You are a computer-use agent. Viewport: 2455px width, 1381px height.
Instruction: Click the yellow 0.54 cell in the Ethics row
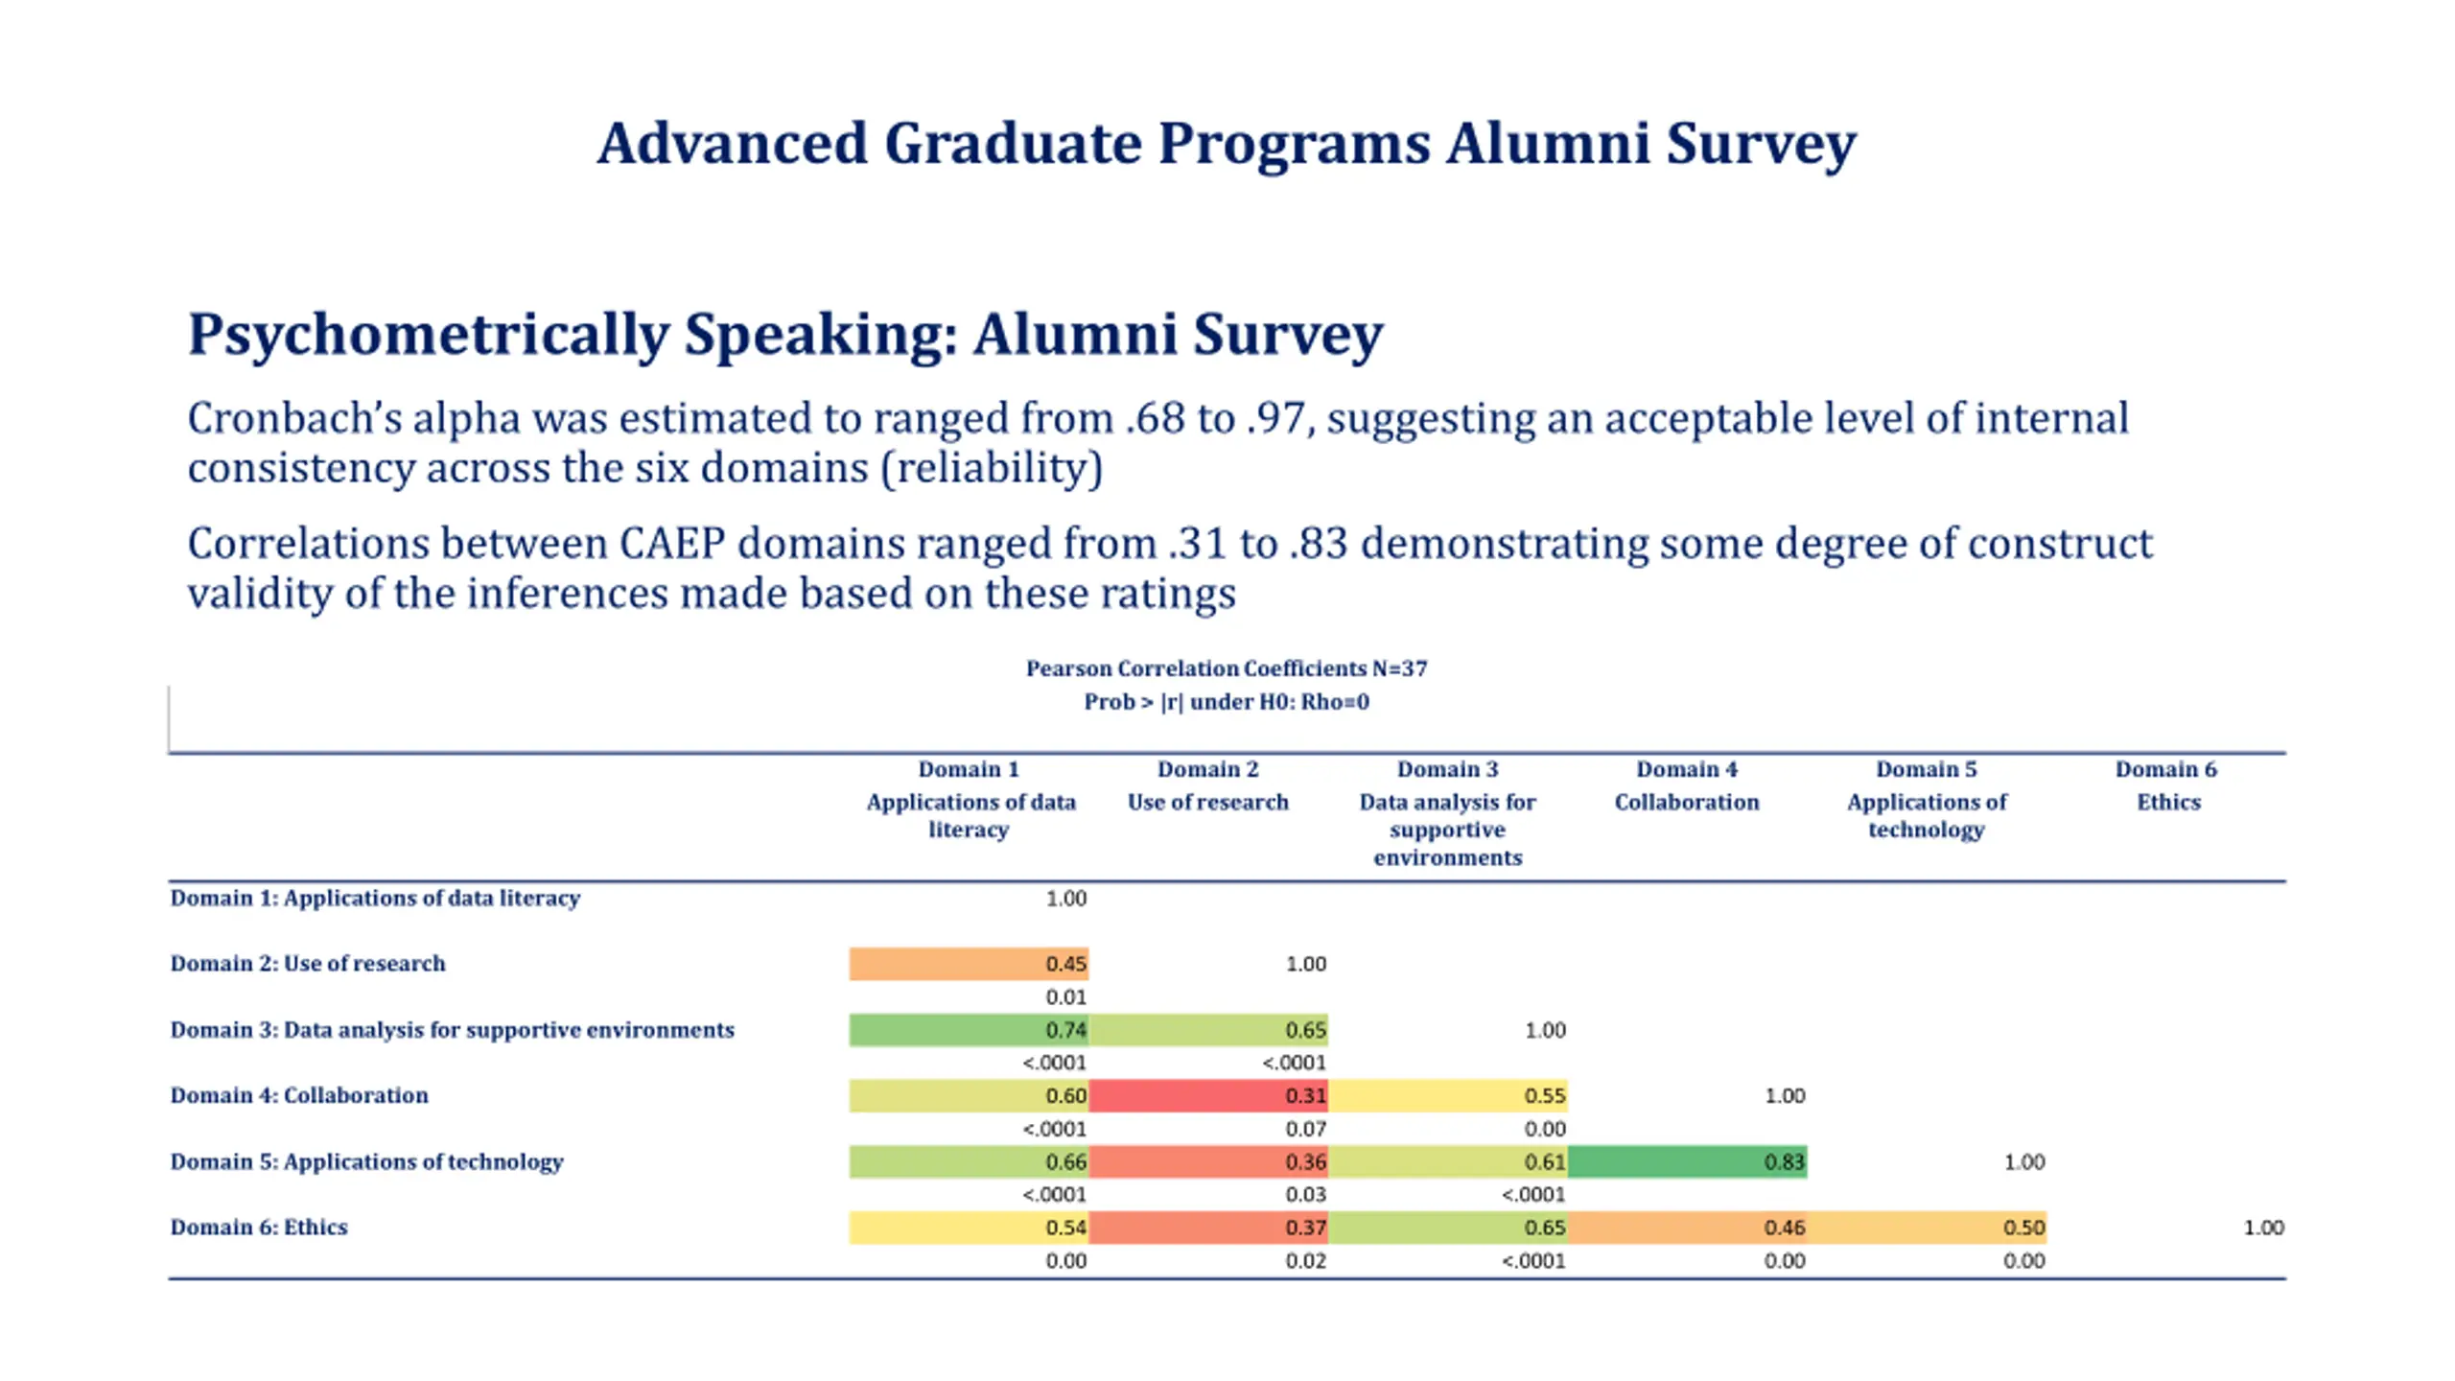point(969,1228)
